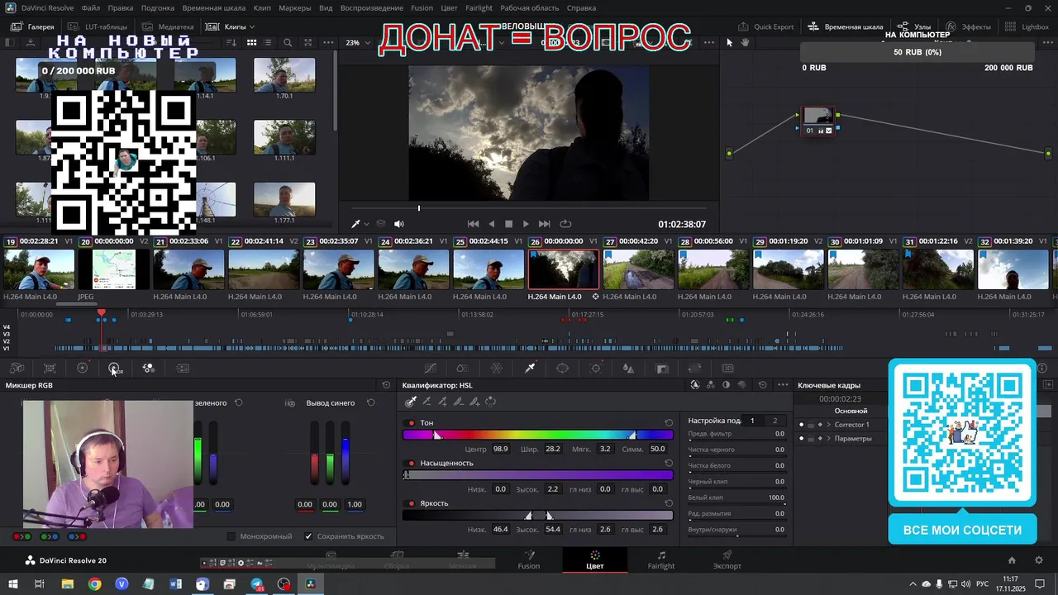Viewport: 1058px width, 595px height.
Task: Click the Центр value field 98.9
Action: (x=500, y=449)
